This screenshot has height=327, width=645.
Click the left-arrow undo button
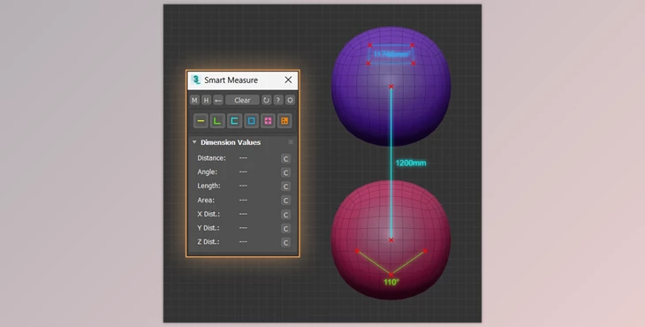pyautogui.click(x=218, y=100)
